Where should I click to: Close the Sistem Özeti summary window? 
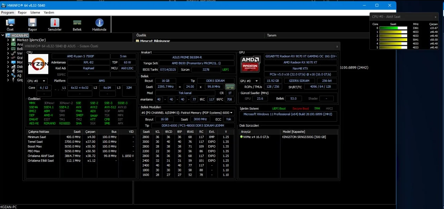(x=337, y=46)
